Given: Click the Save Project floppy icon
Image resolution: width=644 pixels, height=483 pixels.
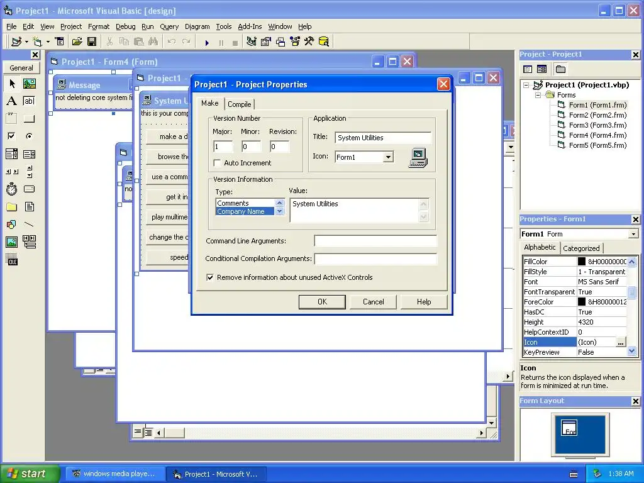Looking at the screenshot, I should pos(92,42).
